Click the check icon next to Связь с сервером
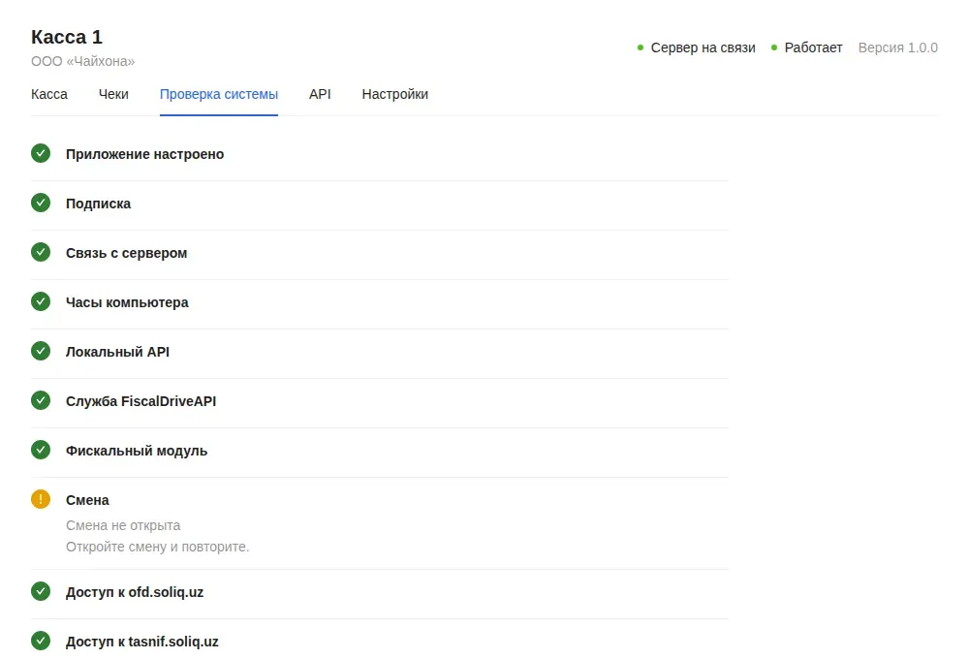This screenshot has width=969, height=659. click(41, 252)
